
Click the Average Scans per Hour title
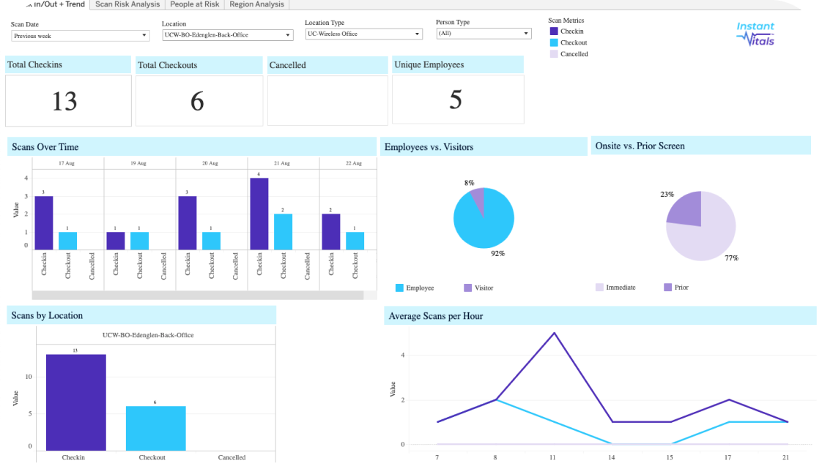tap(436, 316)
